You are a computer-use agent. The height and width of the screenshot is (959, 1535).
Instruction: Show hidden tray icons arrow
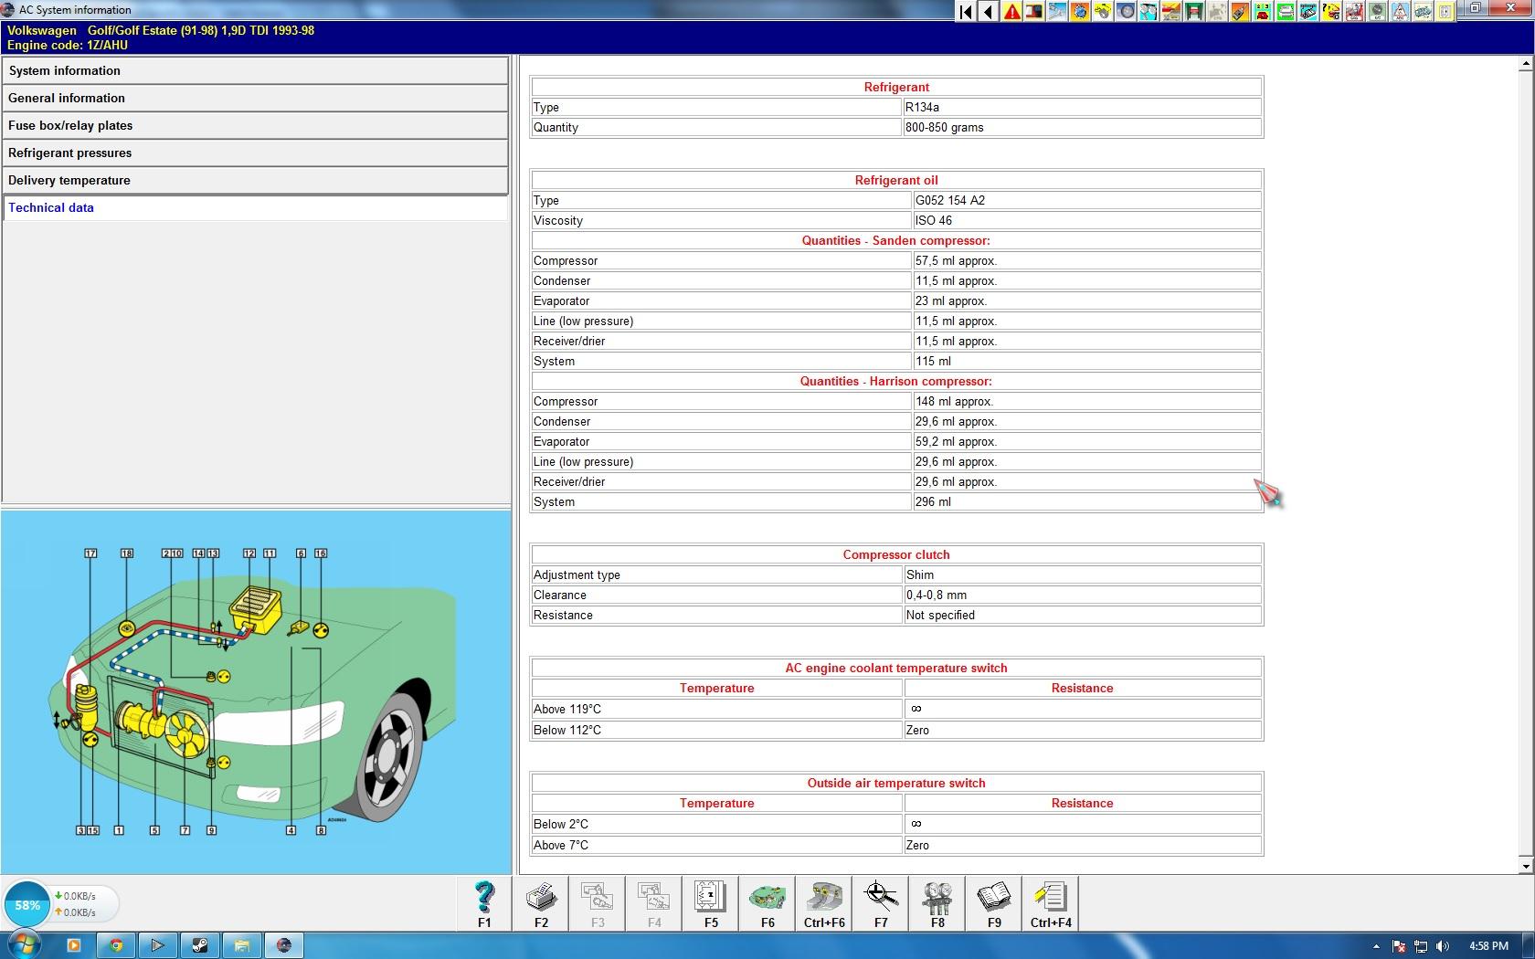(x=1376, y=946)
